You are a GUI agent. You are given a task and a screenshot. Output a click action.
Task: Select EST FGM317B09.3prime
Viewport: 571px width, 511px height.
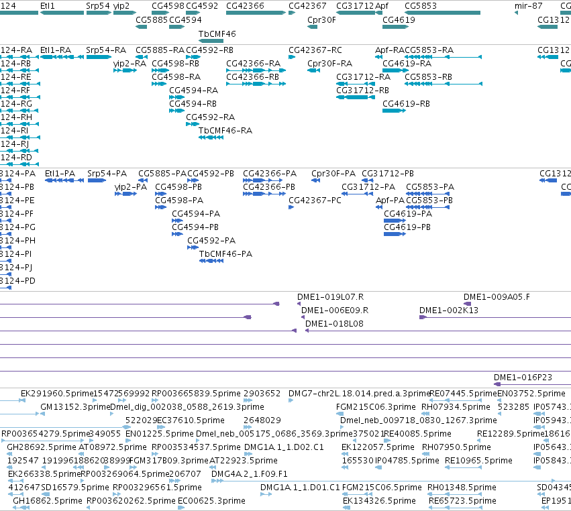click(133, 467)
